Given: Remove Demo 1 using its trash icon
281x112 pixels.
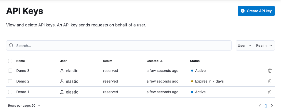Looking at the screenshot, I should pos(270,92).
